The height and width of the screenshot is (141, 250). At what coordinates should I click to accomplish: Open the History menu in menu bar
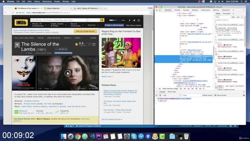pyautogui.click(x=37, y=2)
